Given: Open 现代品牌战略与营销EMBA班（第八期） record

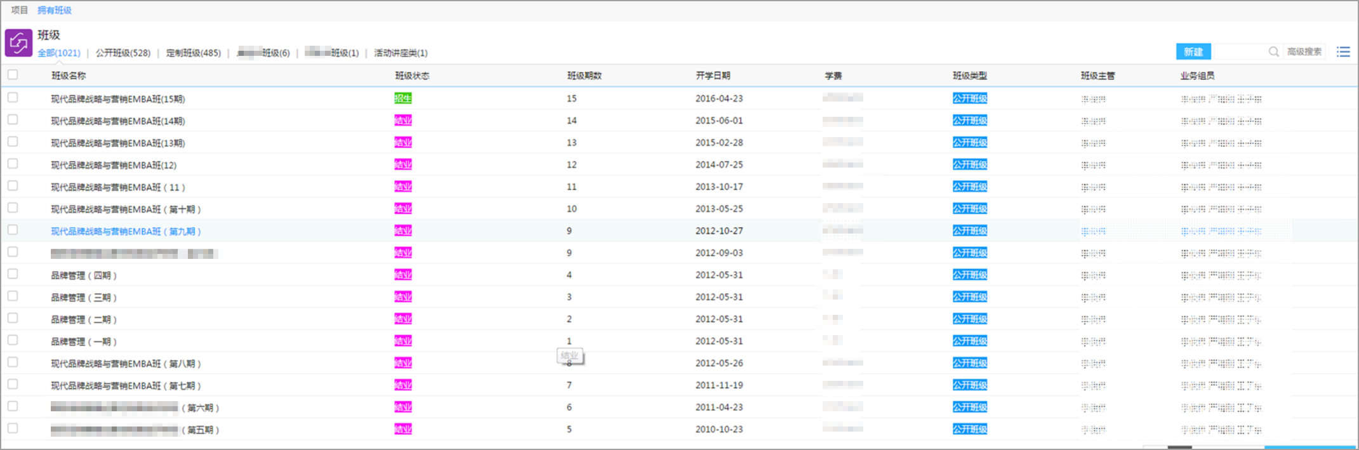Looking at the screenshot, I should click(x=126, y=364).
